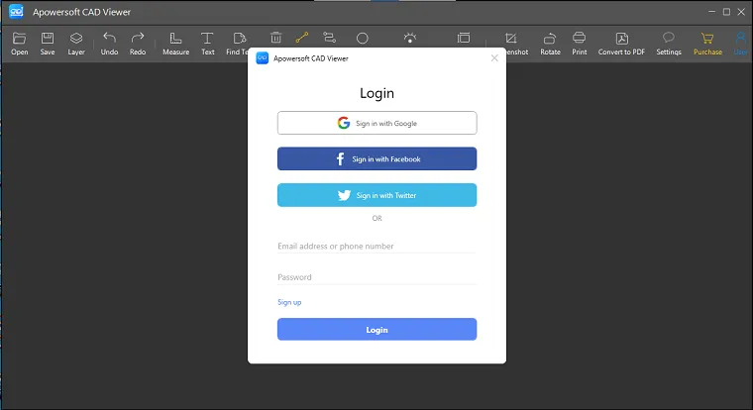
Task: Sign in with Twitter
Action: [376, 195]
